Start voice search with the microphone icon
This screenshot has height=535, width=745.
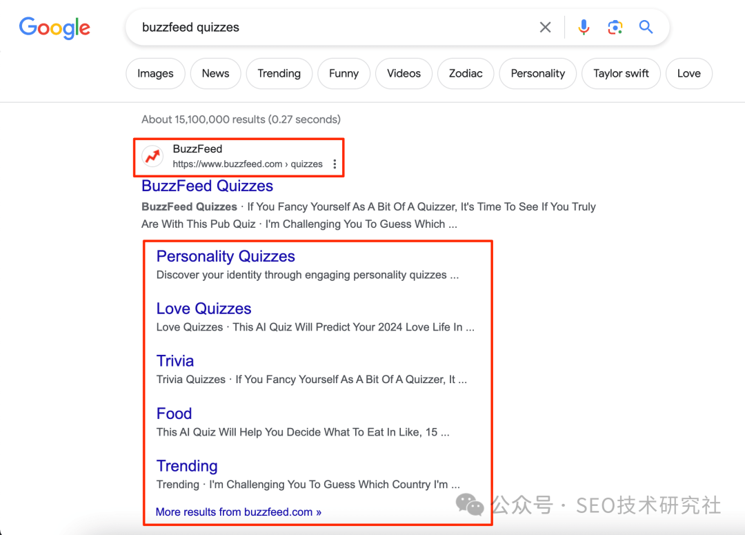[x=584, y=27]
